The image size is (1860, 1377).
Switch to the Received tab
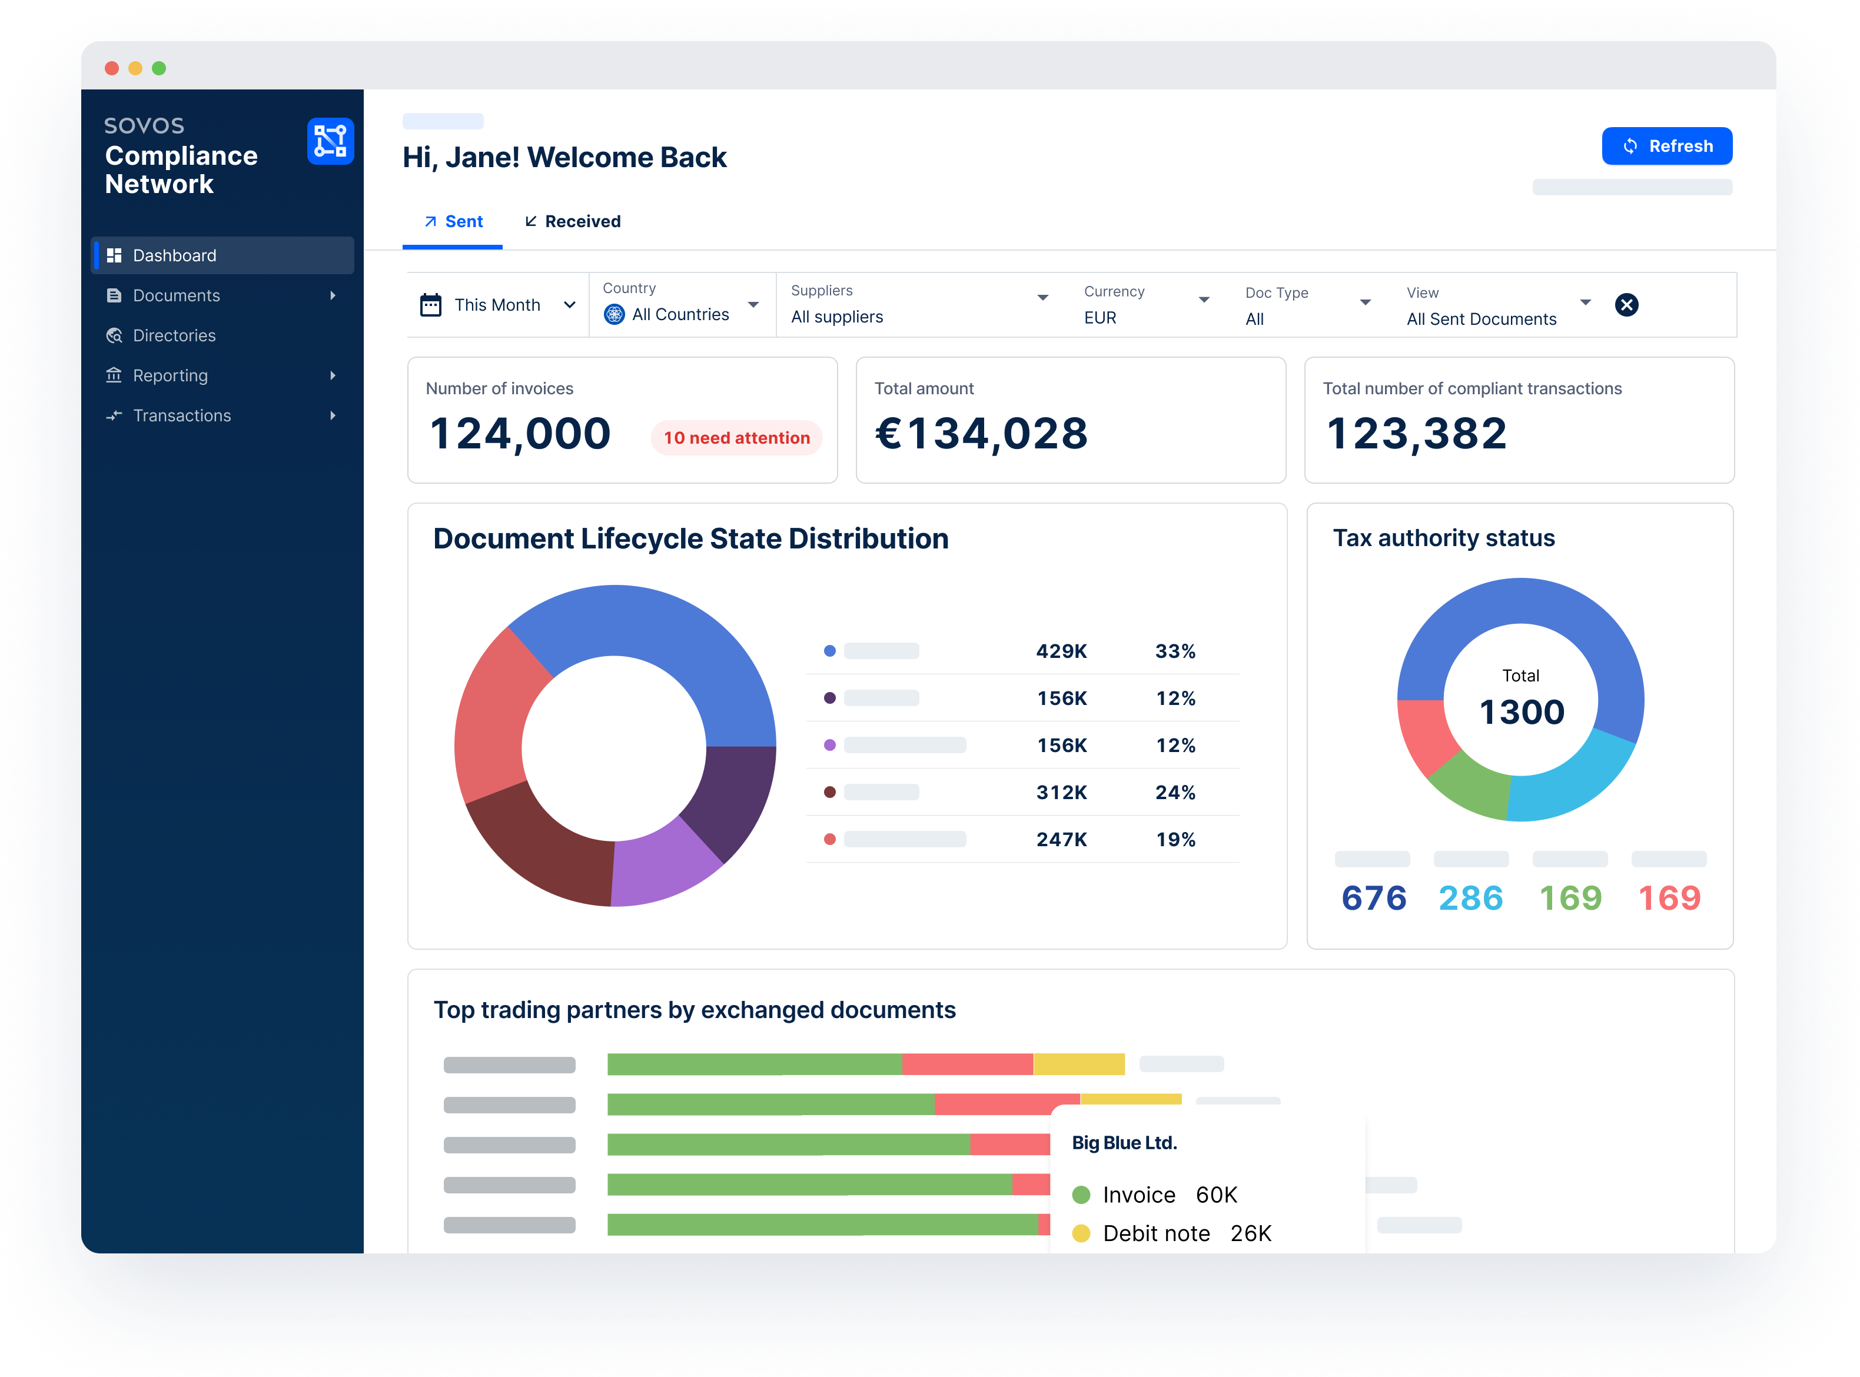572,221
